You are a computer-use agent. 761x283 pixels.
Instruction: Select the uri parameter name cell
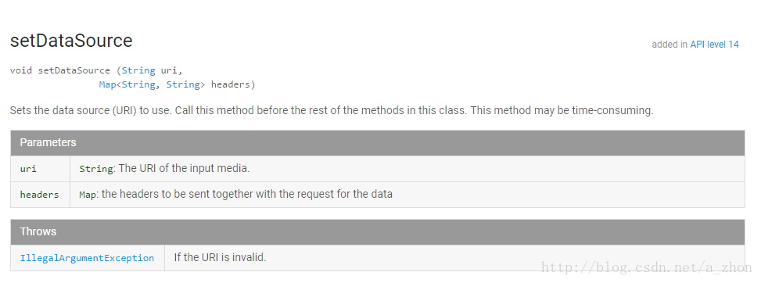point(41,169)
